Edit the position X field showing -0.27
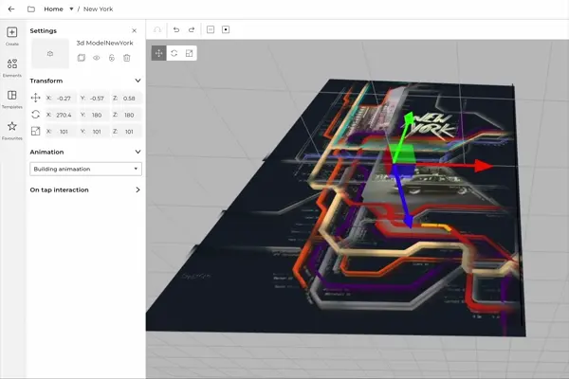 (61, 98)
